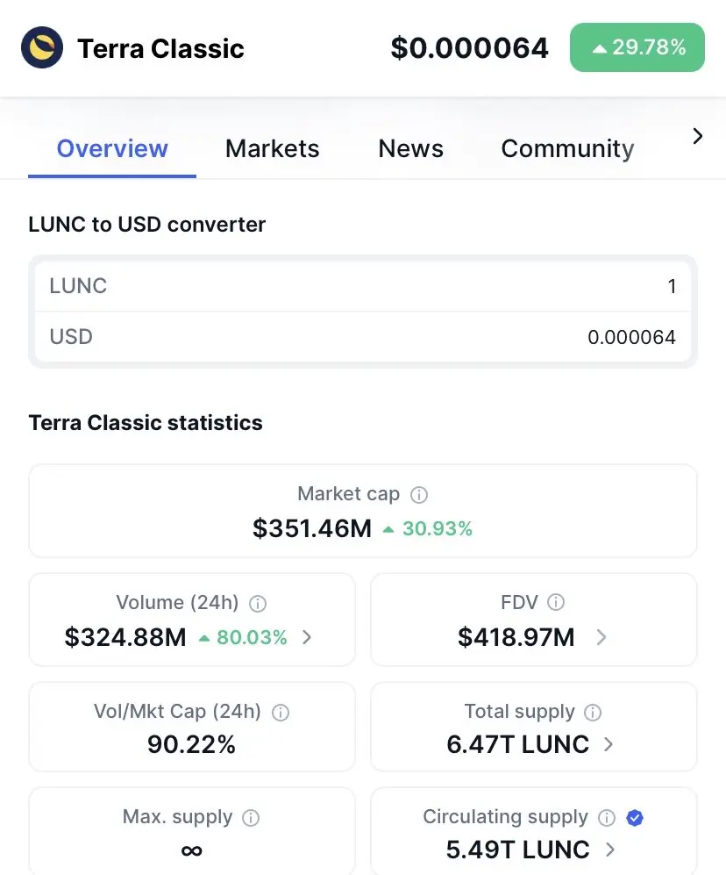Click the infinity Max. supply value
This screenshot has width=726, height=875.
(x=192, y=850)
